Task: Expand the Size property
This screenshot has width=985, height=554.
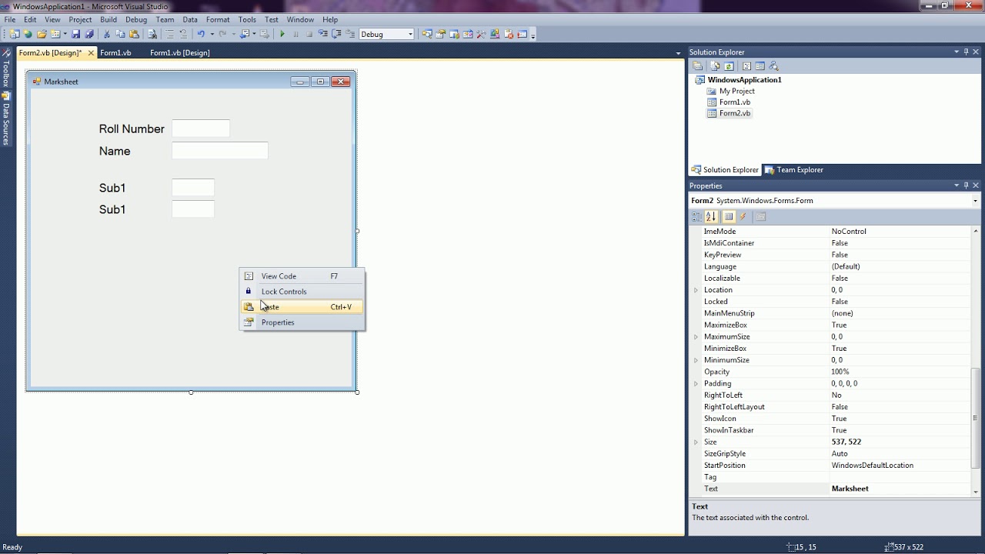Action: (696, 442)
